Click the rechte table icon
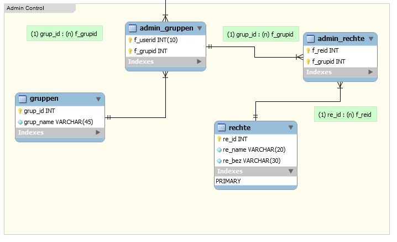This screenshot has width=397, height=242. 222,128
